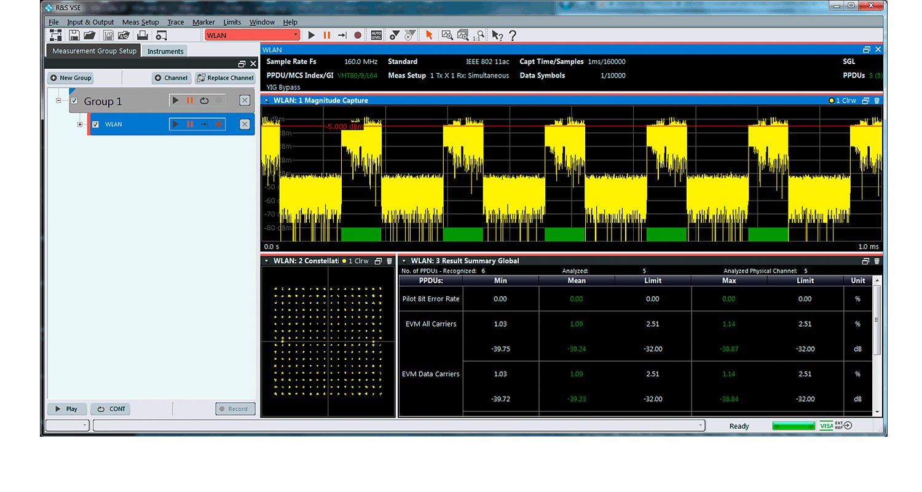Click the Auto Level toolbar icon
This screenshot has width=922, height=492.
click(x=376, y=35)
